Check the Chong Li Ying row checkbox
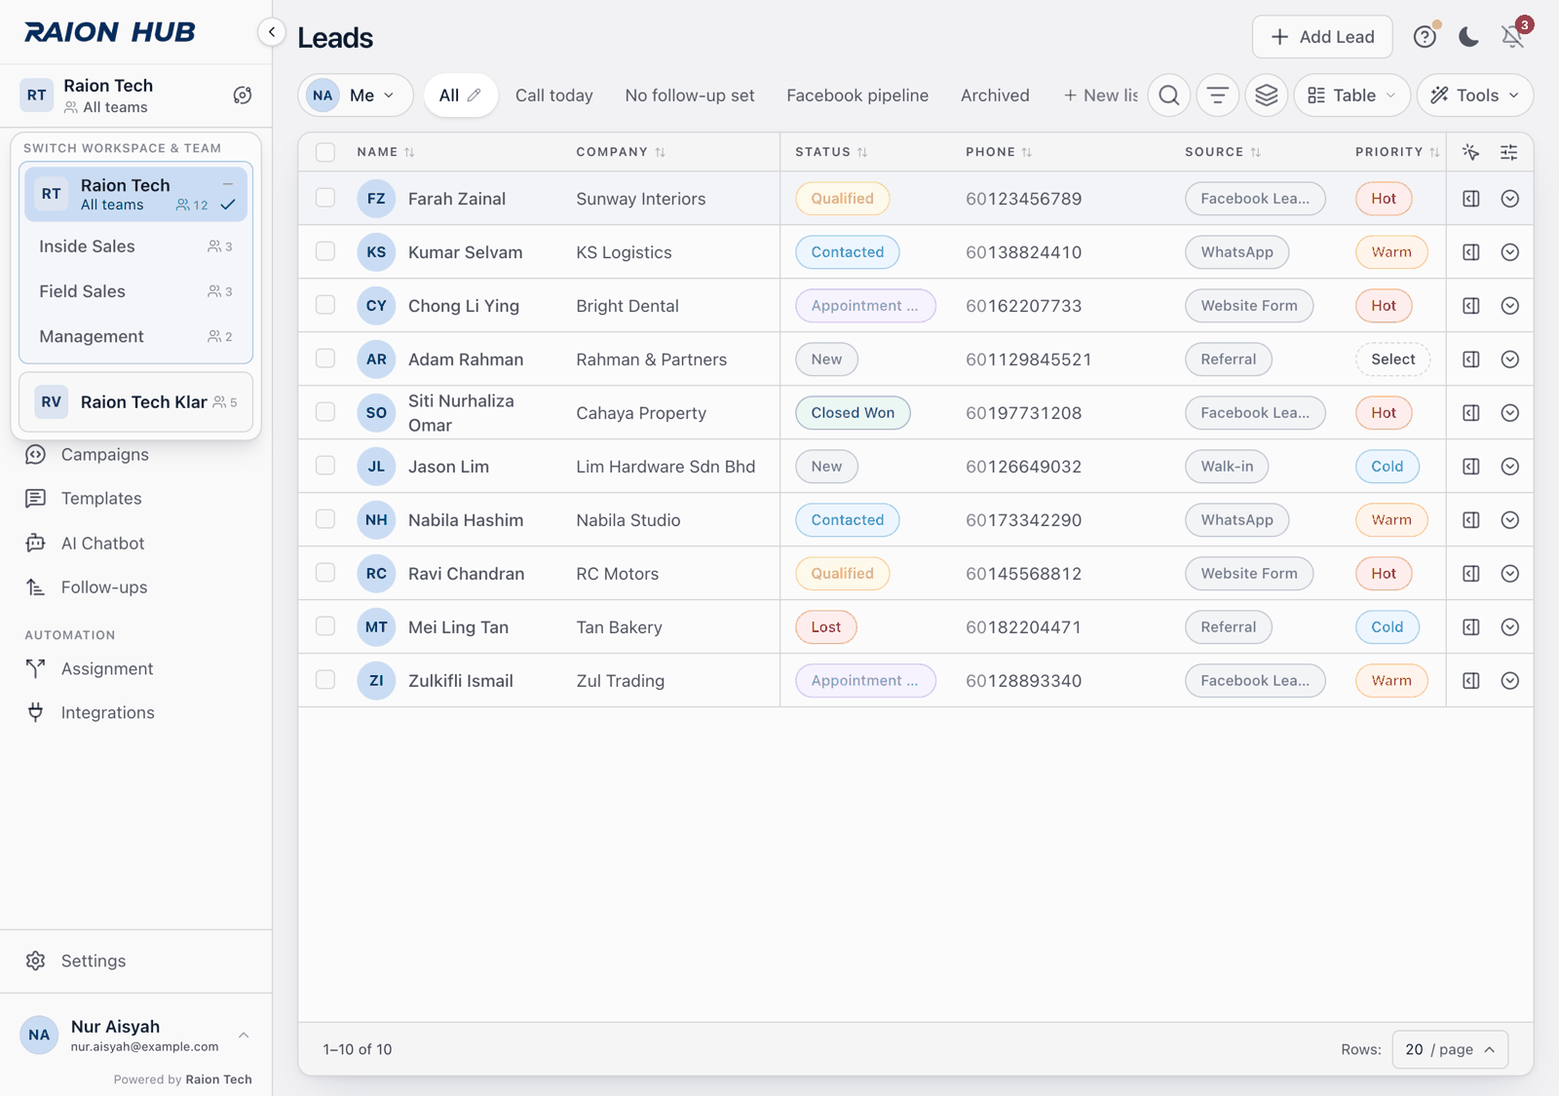 point(325,305)
